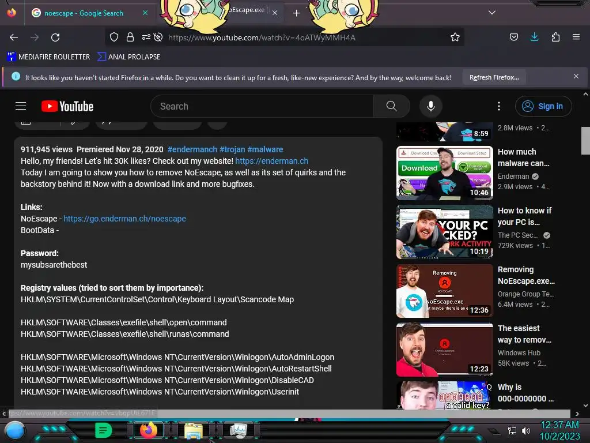Click the Firefox taskbar icon
Image resolution: width=590 pixels, height=443 pixels.
coord(149,430)
